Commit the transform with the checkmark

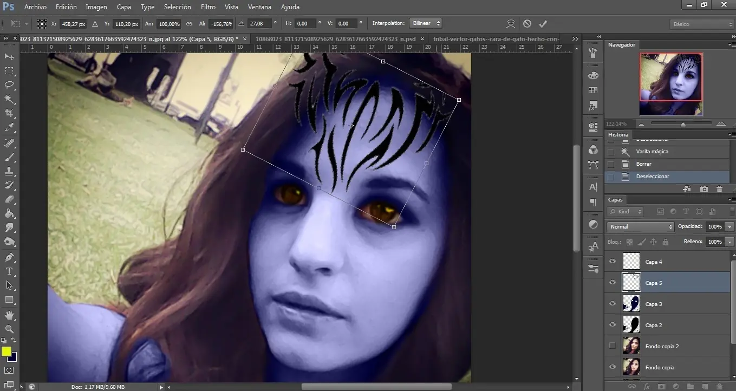point(543,24)
